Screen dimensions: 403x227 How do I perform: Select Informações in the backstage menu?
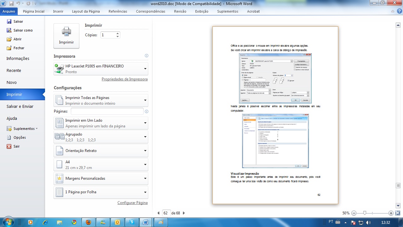click(x=18, y=58)
